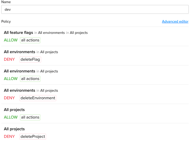Image resolution: width=190 pixels, height=142 pixels.
Task: Open the Advanced editor link
Action: pyautogui.click(x=175, y=22)
